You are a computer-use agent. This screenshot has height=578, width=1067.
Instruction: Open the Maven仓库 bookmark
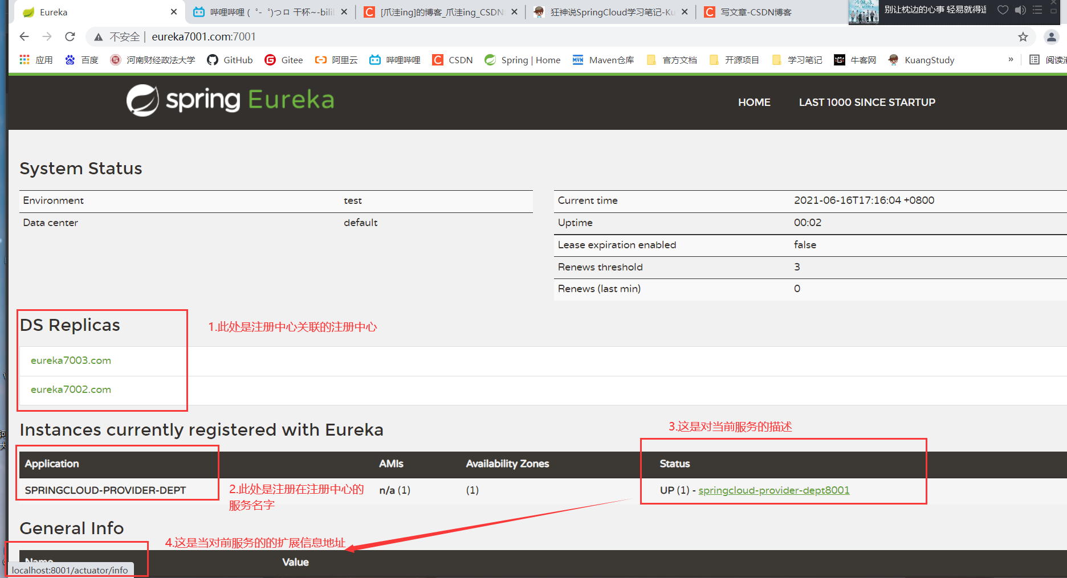(x=603, y=60)
